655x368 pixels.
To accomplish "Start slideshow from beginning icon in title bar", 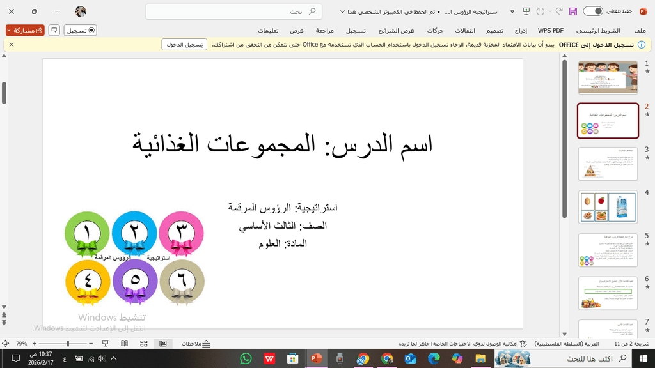I will (526, 11).
